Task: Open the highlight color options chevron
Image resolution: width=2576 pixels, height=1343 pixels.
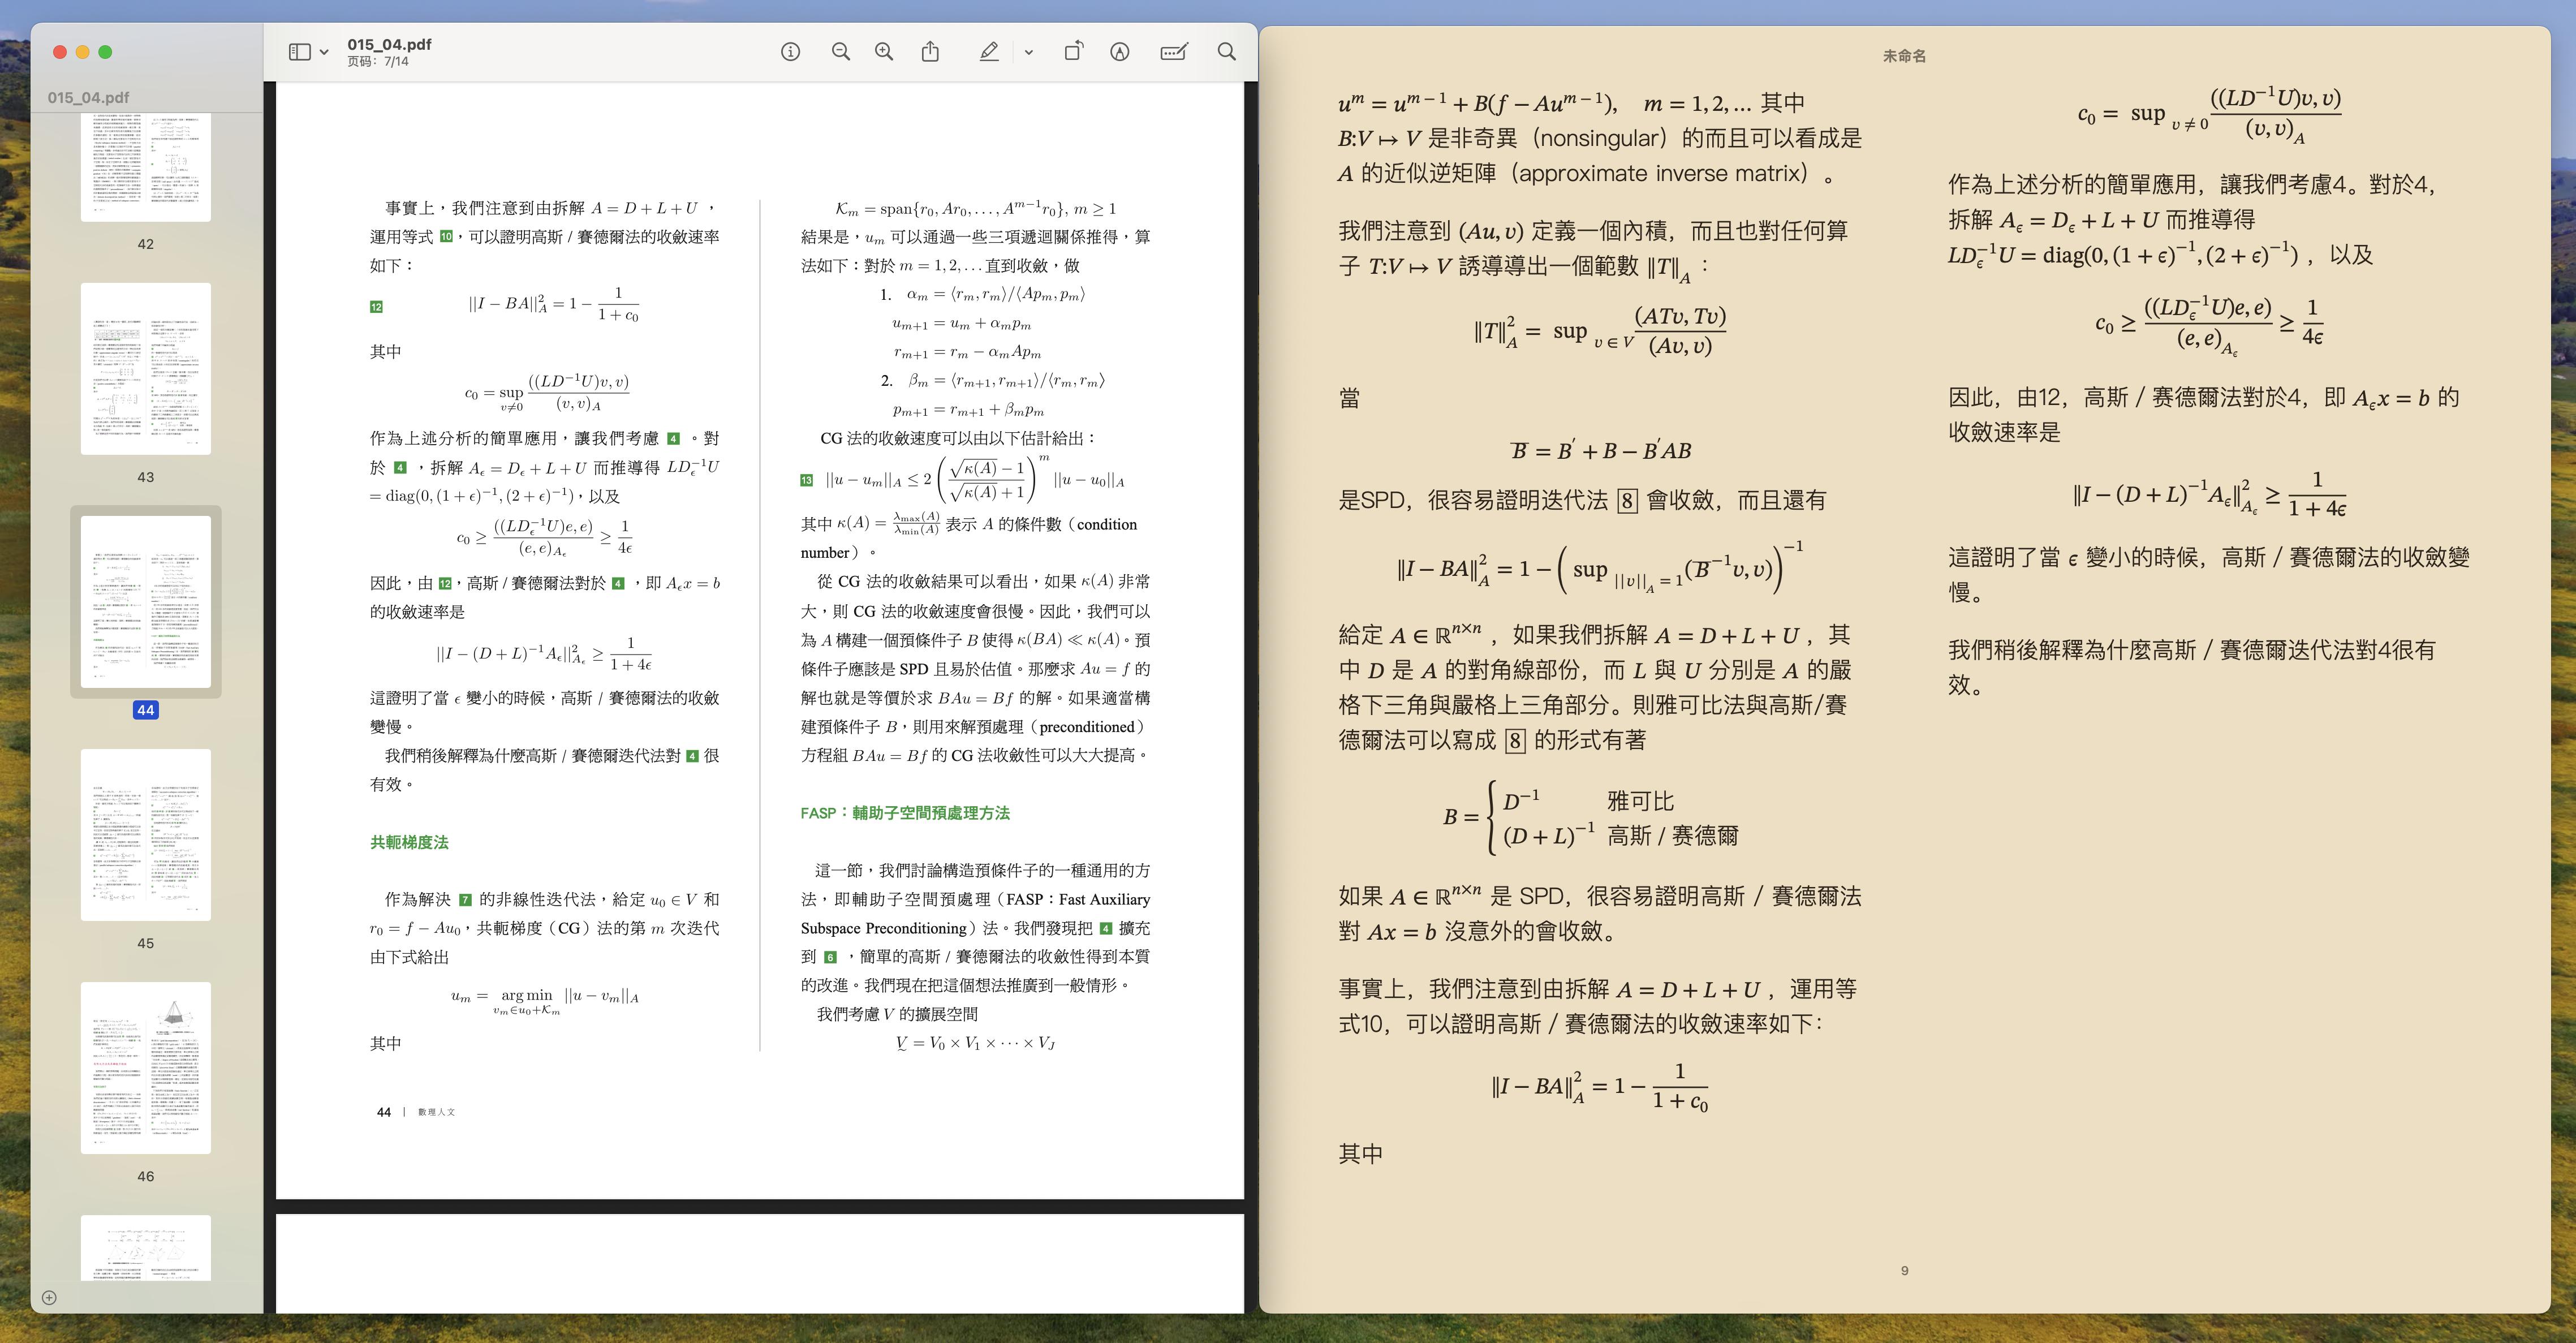Action: (1028, 52)
